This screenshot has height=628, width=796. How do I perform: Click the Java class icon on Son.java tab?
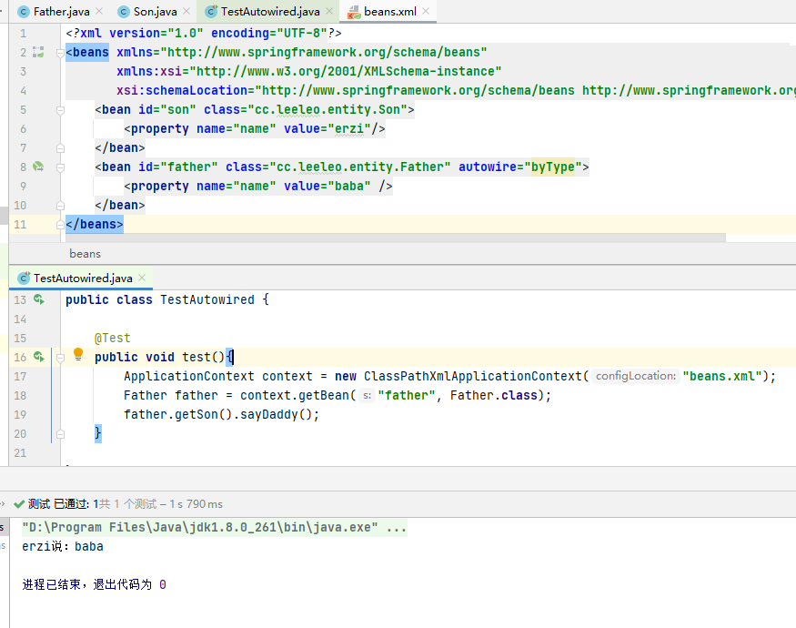coord(124,12)
